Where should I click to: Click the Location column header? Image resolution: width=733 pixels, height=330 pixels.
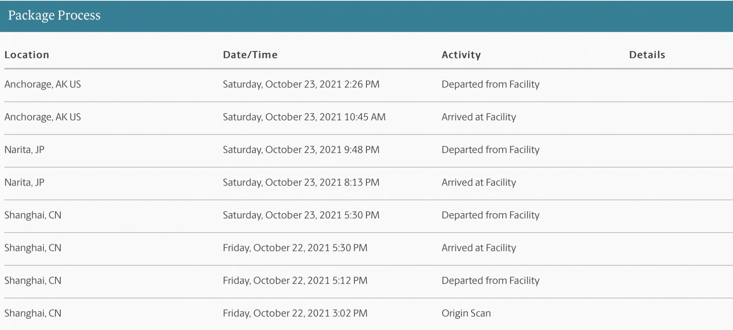[x=27, y=55]
